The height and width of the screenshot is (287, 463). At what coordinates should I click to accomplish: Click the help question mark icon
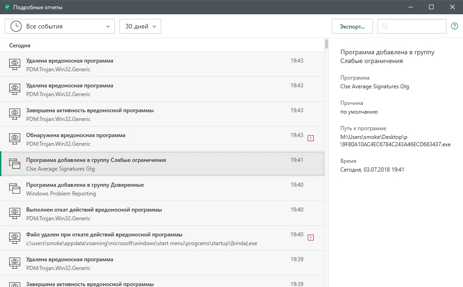[454, 26]
